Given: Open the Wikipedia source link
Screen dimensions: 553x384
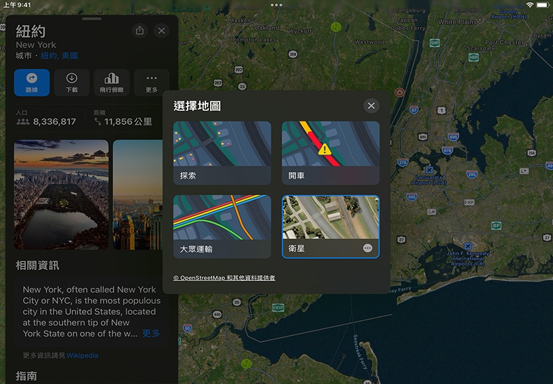Looking at the screenshot, I should click(x=82, y=356).
